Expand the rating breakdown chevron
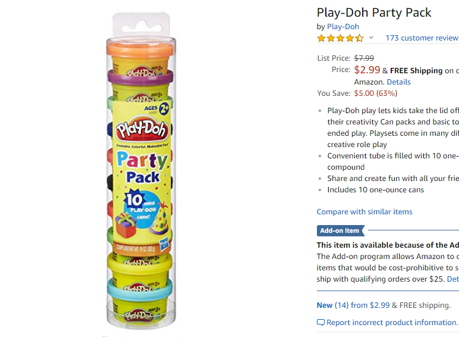This screenshot has height=337, width=459. [x=371, y=38]
